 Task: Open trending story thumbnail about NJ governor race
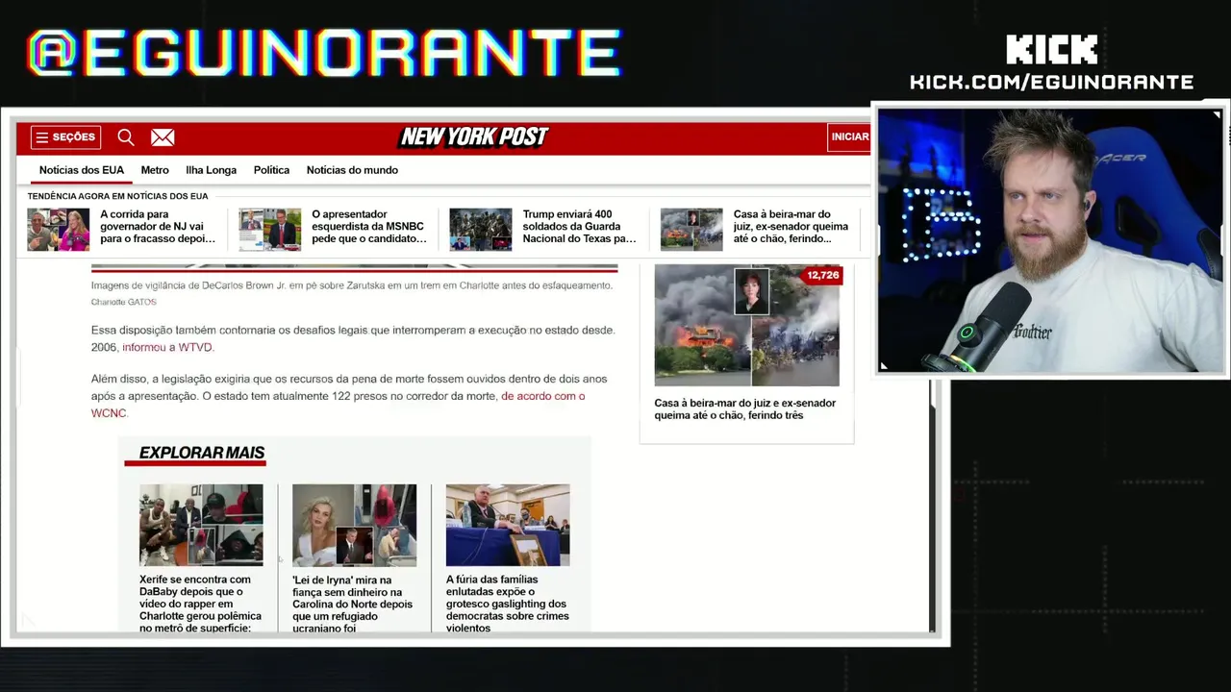[59, 230]
